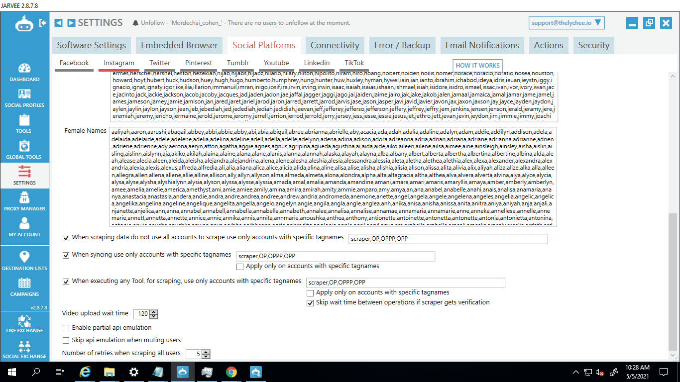Collapse the sidebar with arrow icon

(44, 23)
